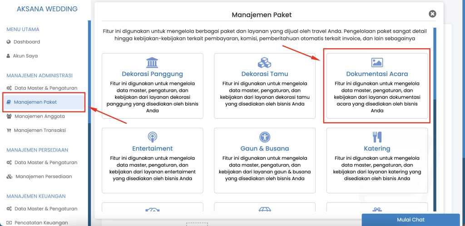Click the Manajemen Anggota people icon

[x=9, y=116]
